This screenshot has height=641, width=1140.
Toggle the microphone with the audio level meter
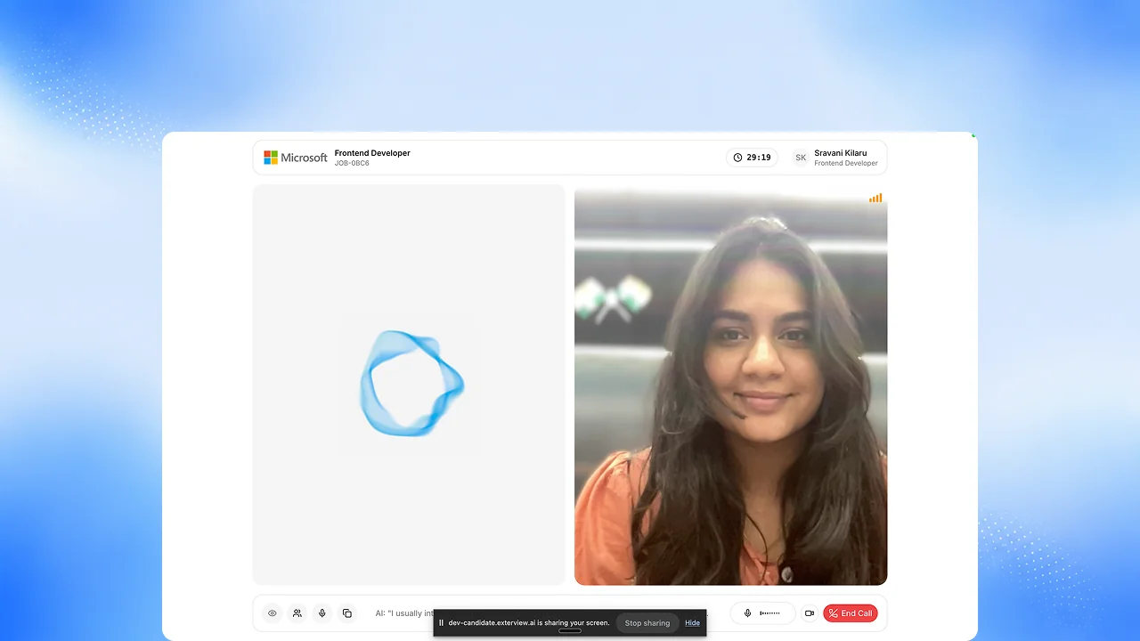pos(762,613)
